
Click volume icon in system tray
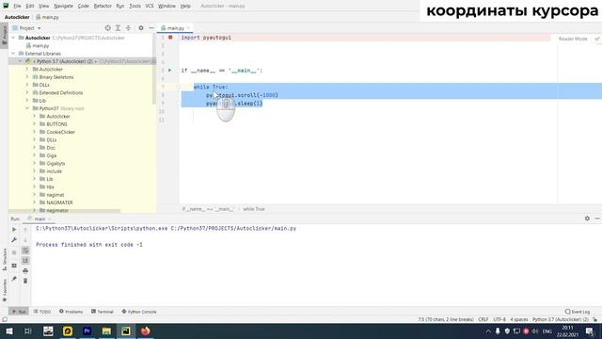click(535, 331)
